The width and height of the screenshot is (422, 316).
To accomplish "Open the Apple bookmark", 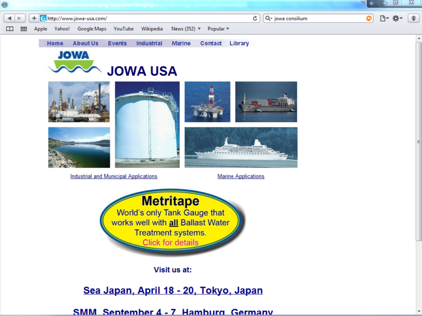I will point(41,29).
